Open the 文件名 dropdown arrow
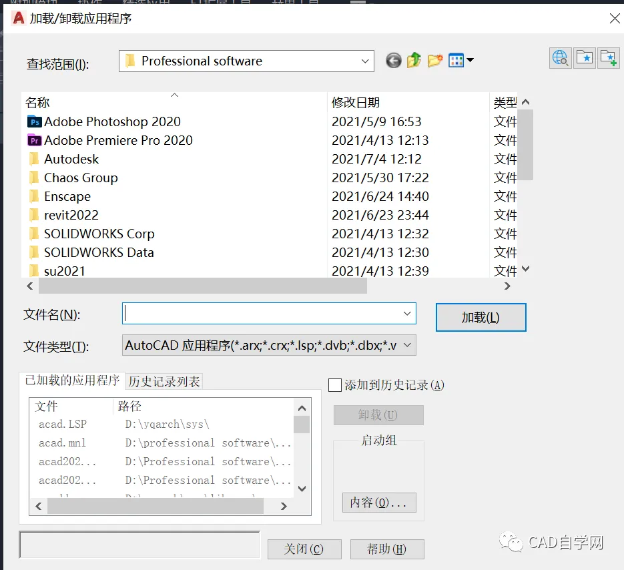624x570 pixels. (x=406, y=314)
